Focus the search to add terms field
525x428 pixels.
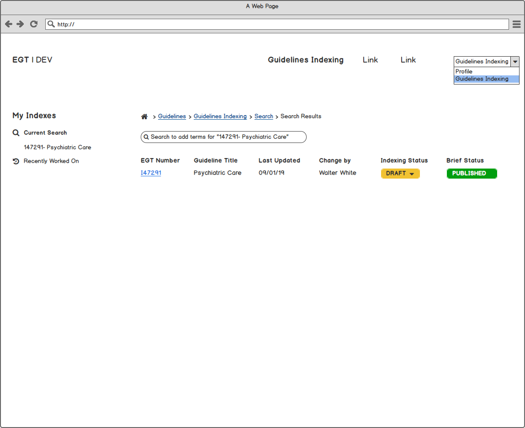(x=224, y=137)
